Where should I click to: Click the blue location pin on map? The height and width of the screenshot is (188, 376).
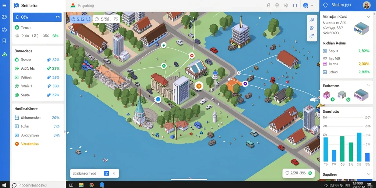point(158,99)
